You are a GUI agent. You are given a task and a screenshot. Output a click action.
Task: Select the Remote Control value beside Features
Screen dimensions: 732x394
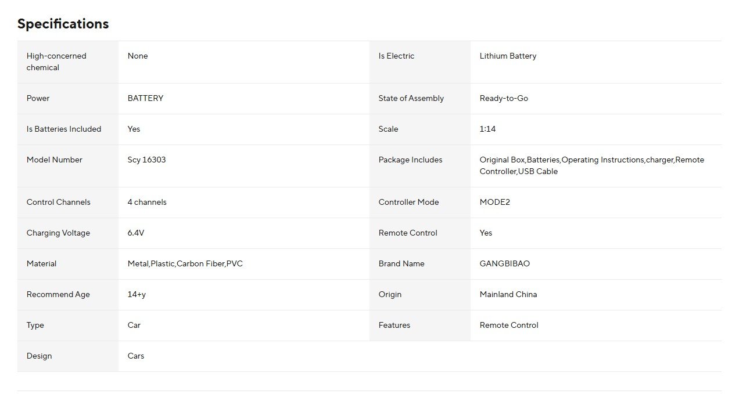coord(509,325)
